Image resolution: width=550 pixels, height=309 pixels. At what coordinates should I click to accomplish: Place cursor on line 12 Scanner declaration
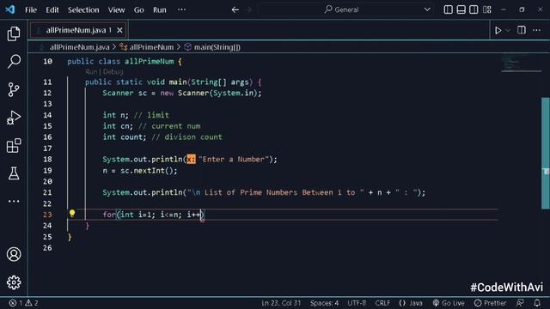click(182, 94)
